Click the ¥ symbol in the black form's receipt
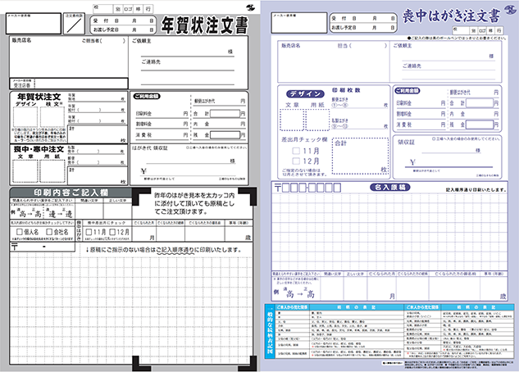 pyautogui.click(x=143, y=169)
